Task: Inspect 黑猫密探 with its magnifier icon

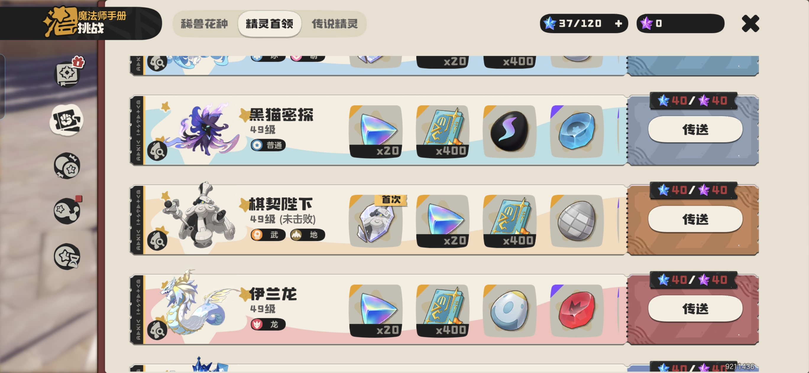Action: [x=157, y=151]
